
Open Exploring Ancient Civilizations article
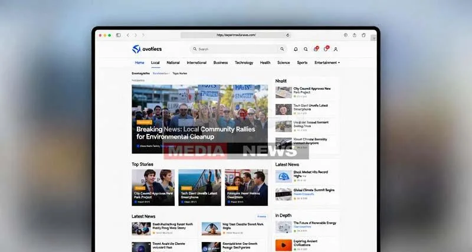[x=305, y=243]
